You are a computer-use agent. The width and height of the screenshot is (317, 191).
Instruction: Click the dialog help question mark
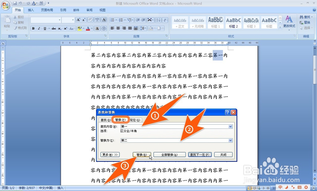coord(228,112)
